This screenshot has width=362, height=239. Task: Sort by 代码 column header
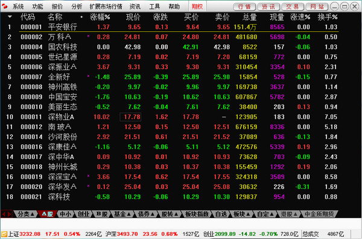pyautogui.click(x=28, y=17)
